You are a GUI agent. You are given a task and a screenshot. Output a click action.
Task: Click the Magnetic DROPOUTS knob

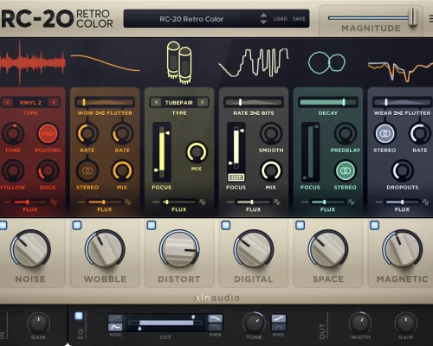tap(403, 170)
